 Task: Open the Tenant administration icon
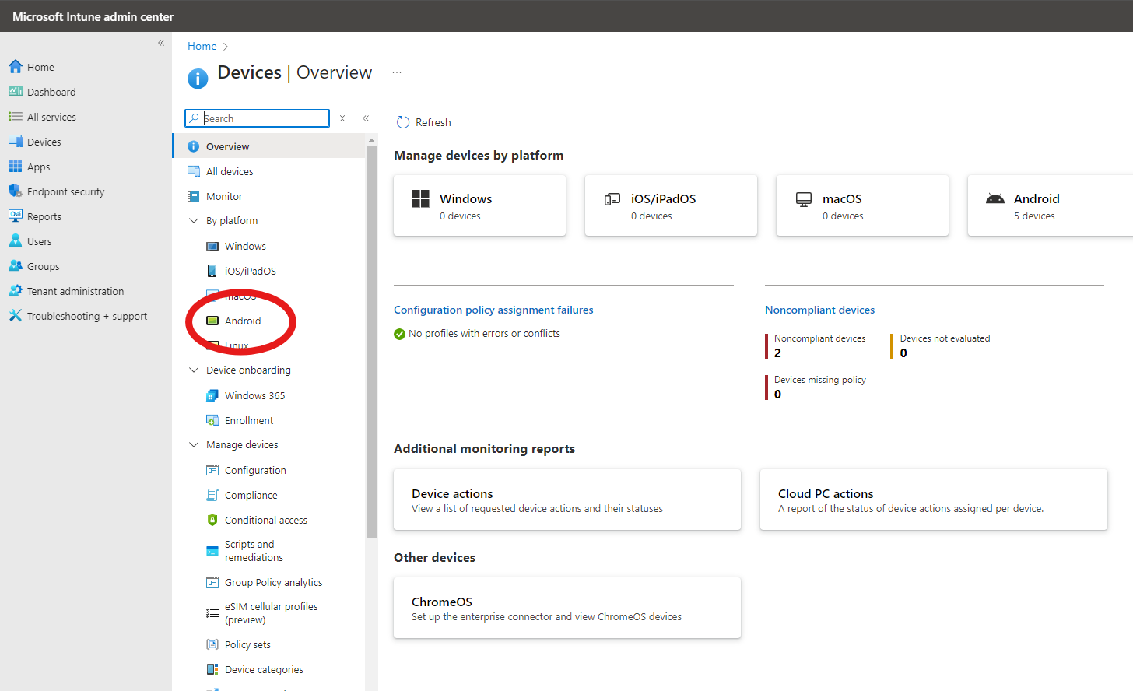16,291
